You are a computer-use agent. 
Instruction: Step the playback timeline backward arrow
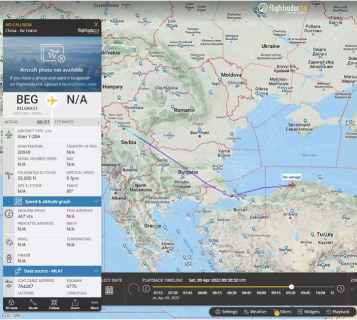pos(146,289)
